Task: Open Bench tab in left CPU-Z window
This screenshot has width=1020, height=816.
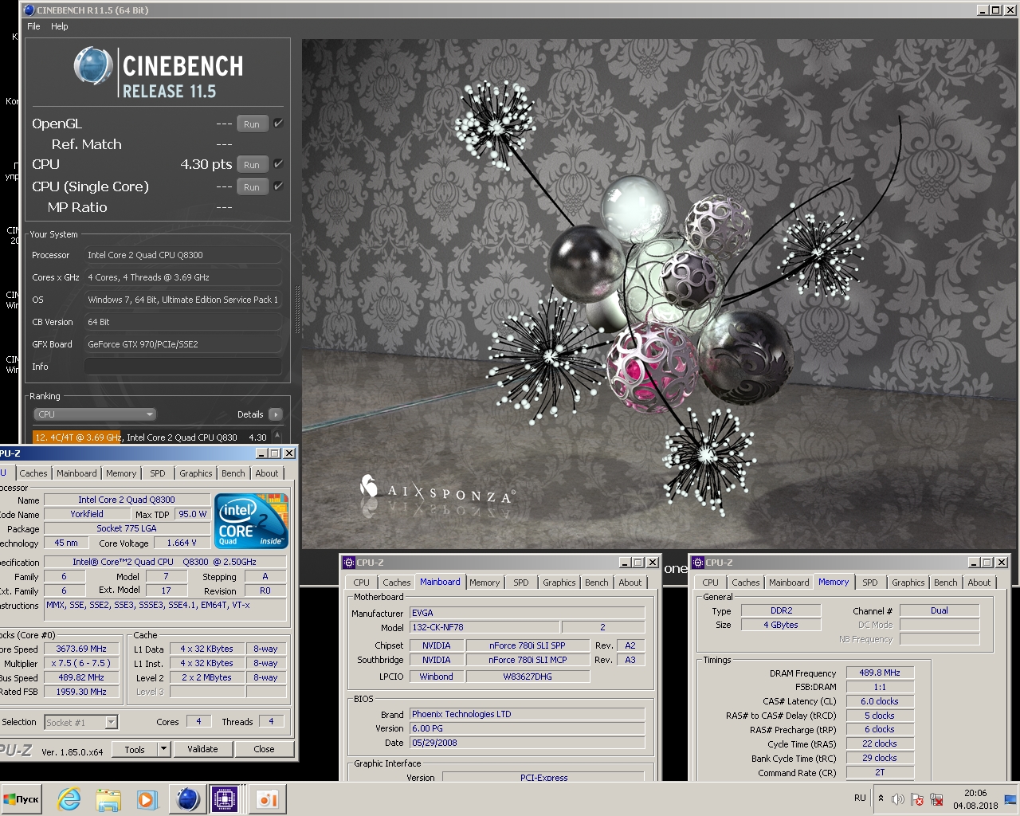Action: pyautogui.click(x=233, y=473)
